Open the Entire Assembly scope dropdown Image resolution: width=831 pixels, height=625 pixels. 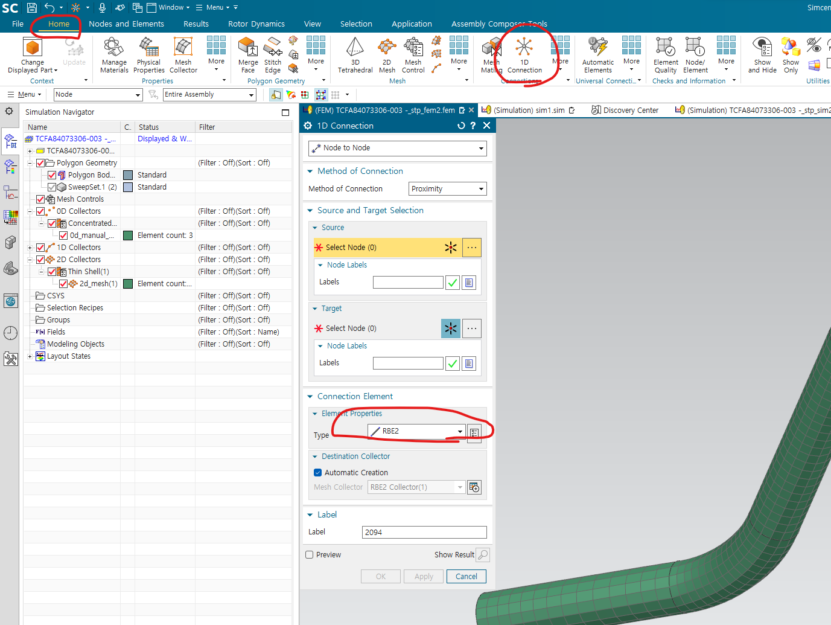[x=209, y=94]
